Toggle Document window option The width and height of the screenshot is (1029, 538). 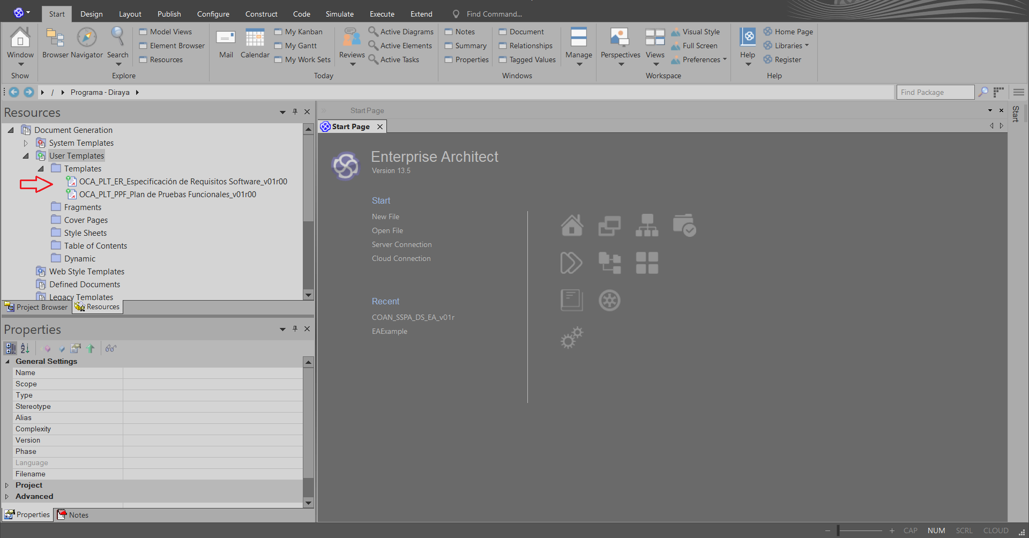pyautogui.click(x=521, y=32)
